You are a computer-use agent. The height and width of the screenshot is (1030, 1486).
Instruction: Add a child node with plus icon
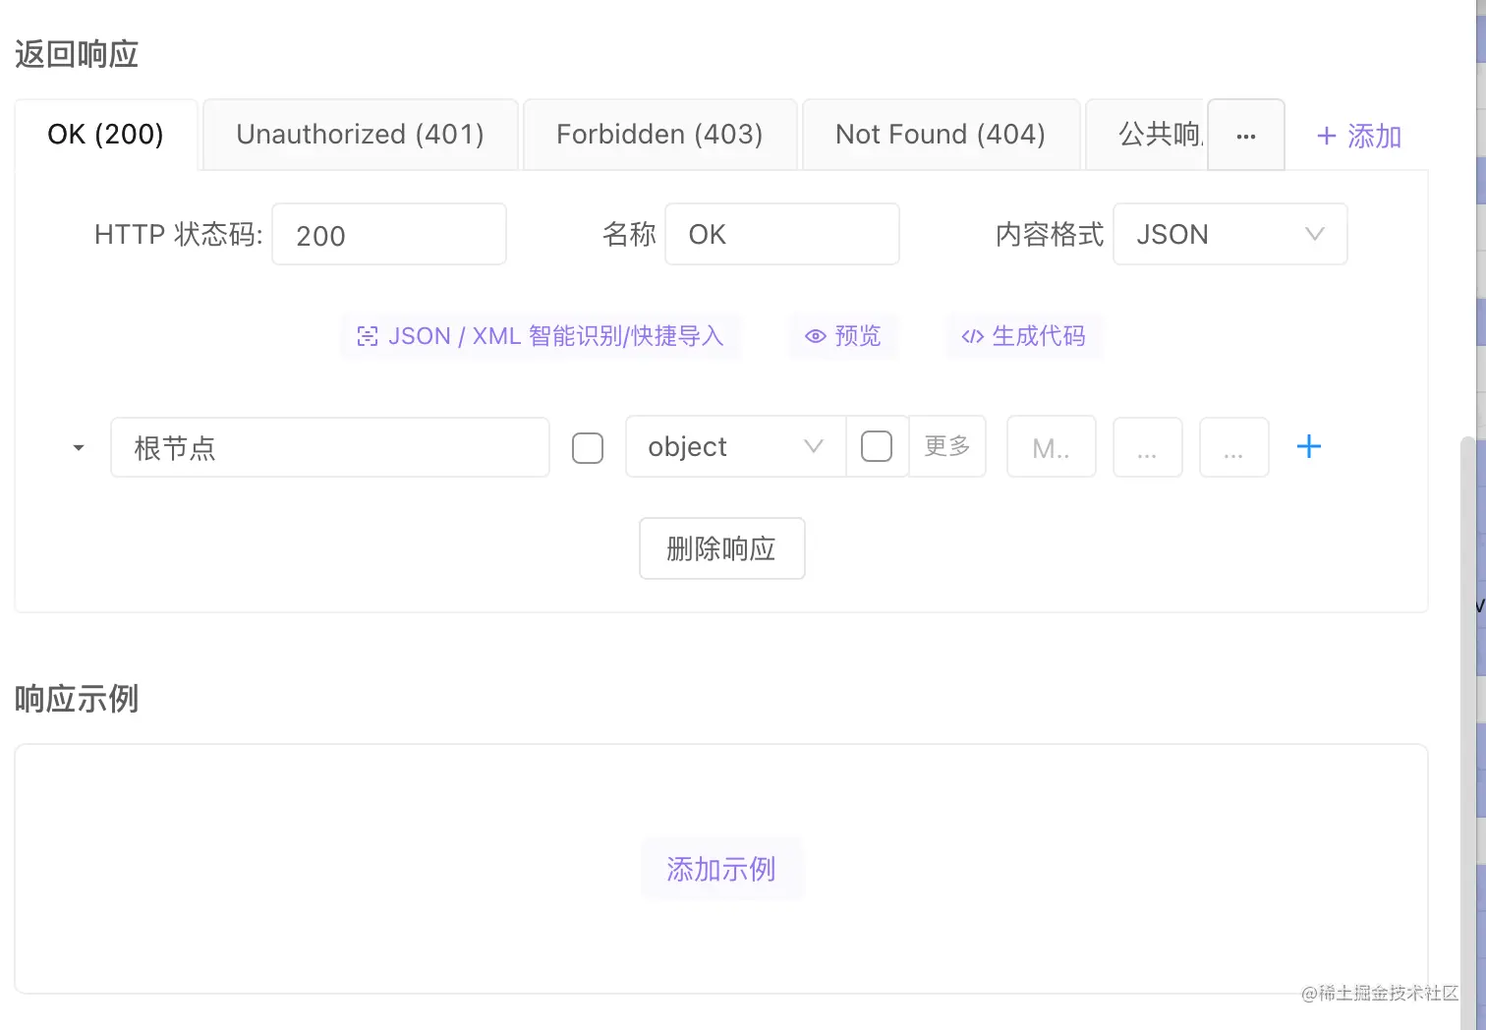click(x=1308, y=447)
